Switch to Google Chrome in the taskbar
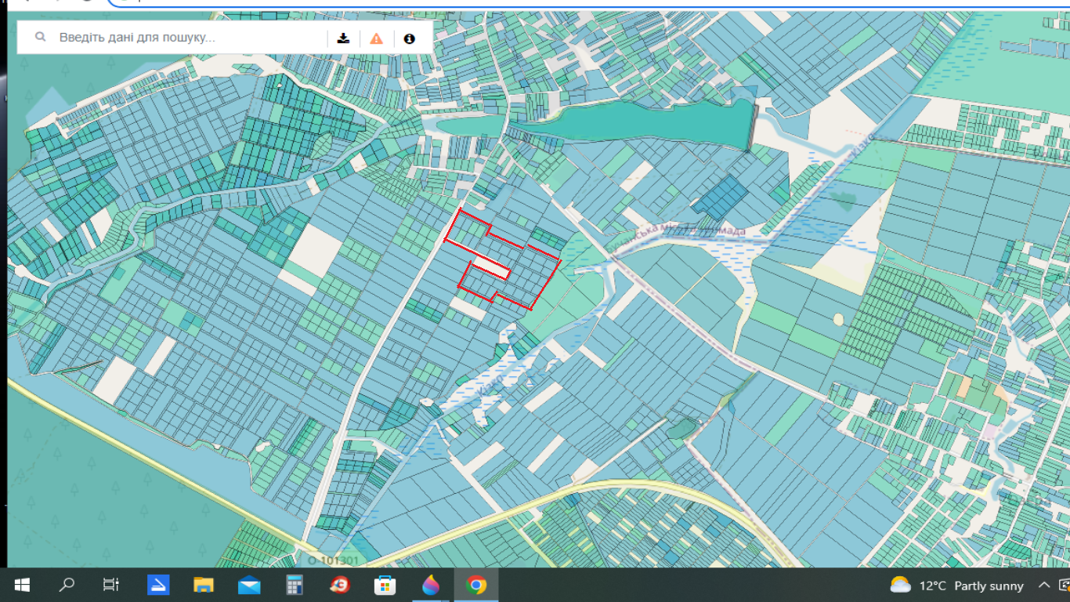The image size is (1070, 602). click(475, 585)
